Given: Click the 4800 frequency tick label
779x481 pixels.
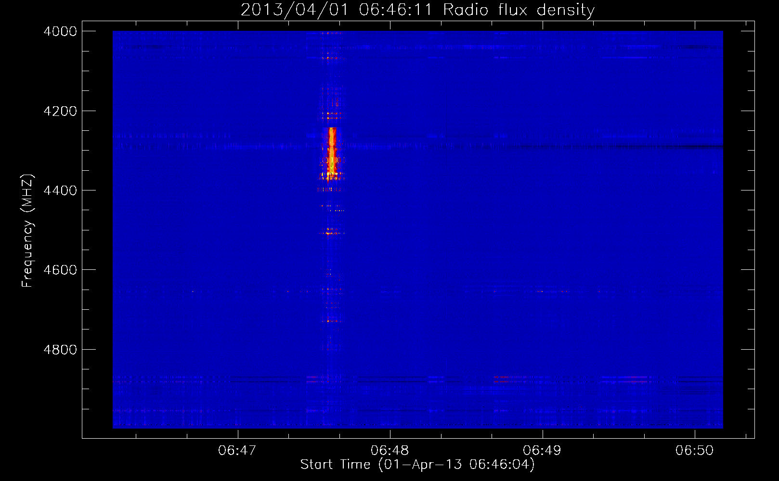Looking at the screenshot, I should coord(60,350).
